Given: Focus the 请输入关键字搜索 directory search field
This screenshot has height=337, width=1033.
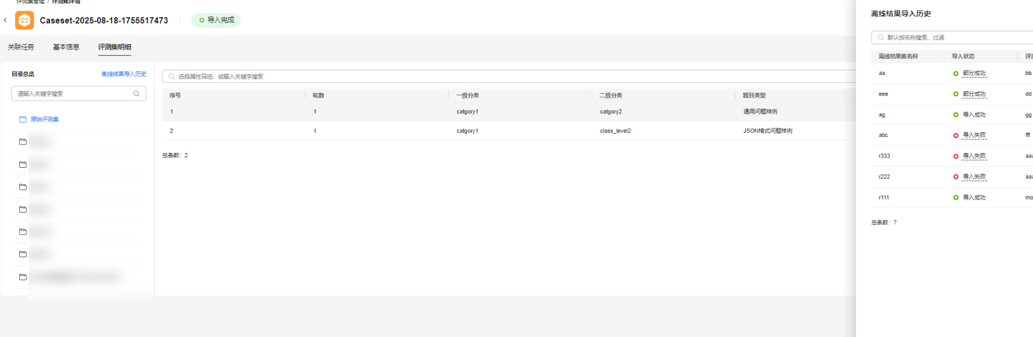Looking at the screenshot, I should (x=79, y=94).
